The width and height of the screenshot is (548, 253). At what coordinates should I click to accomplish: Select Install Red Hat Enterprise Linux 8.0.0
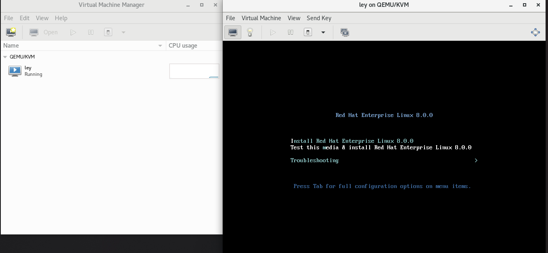[352, 141]
